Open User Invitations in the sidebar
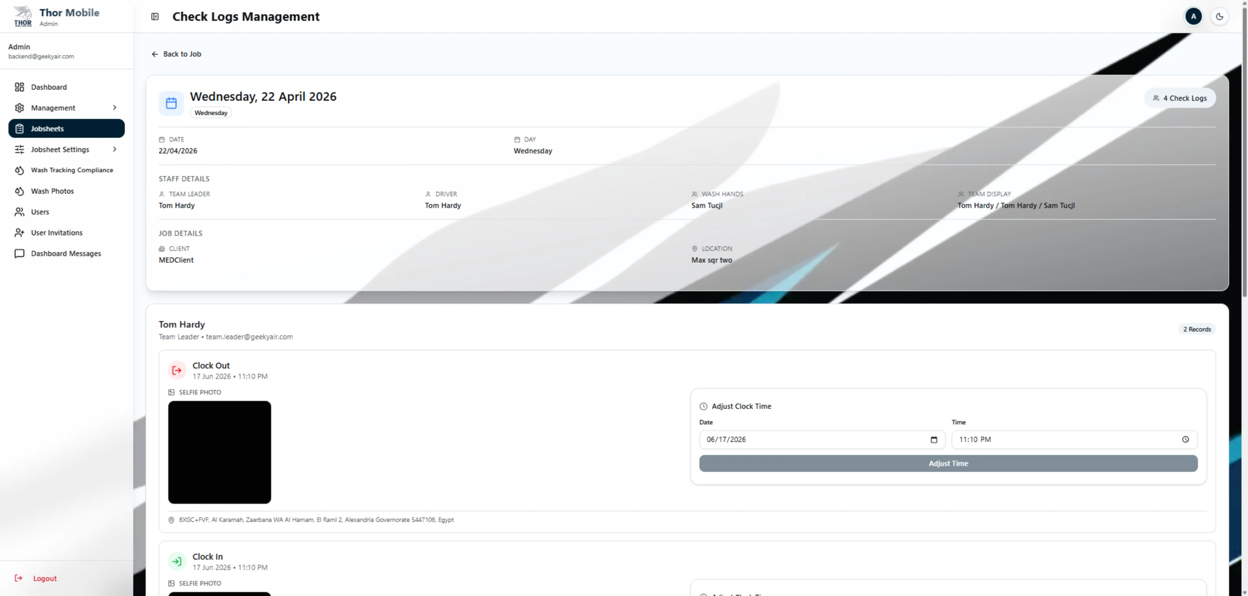This screenshot has height=596, width=1248. 66,233
